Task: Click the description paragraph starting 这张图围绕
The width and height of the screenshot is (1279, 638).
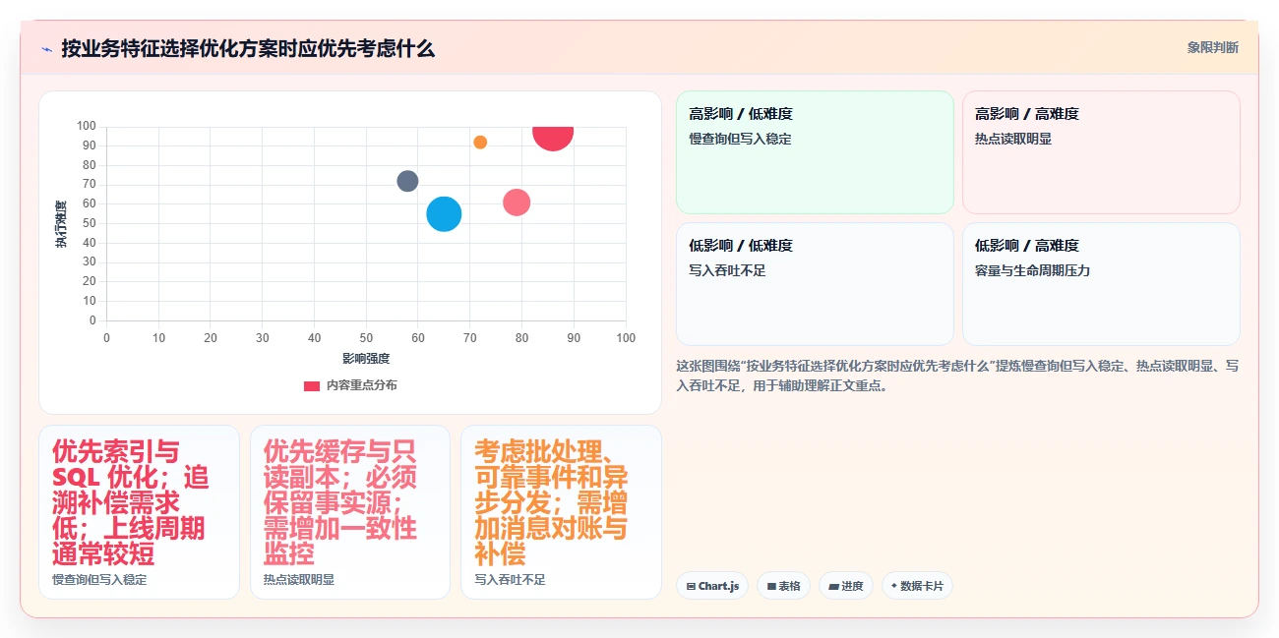Action: (957, 376)
